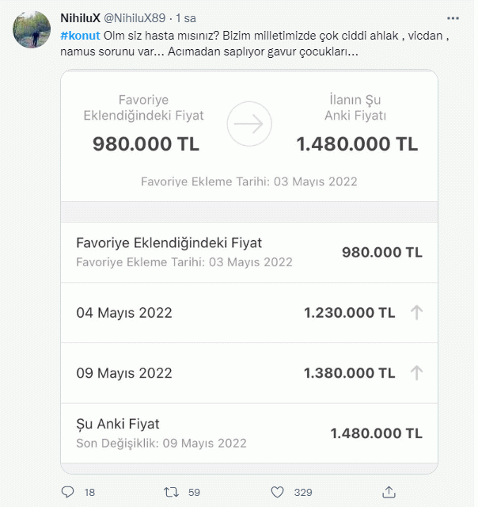
Task: Click the circled right arrow icon
Action: 249,124
